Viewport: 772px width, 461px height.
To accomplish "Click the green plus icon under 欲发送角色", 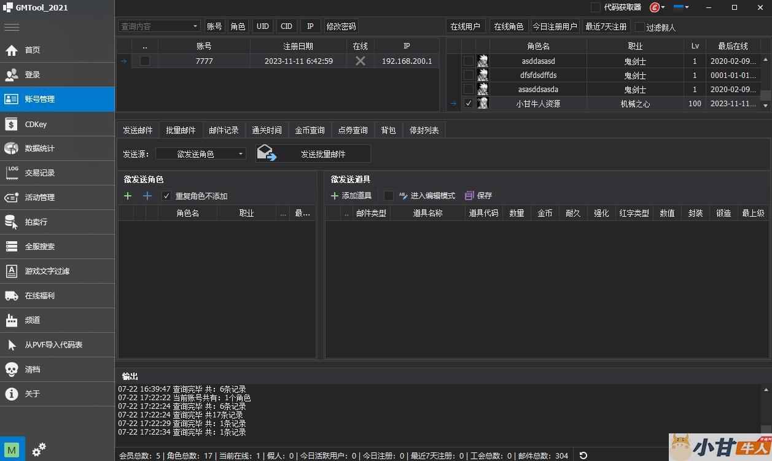I will pyautogui.click(x=128, y=196).
